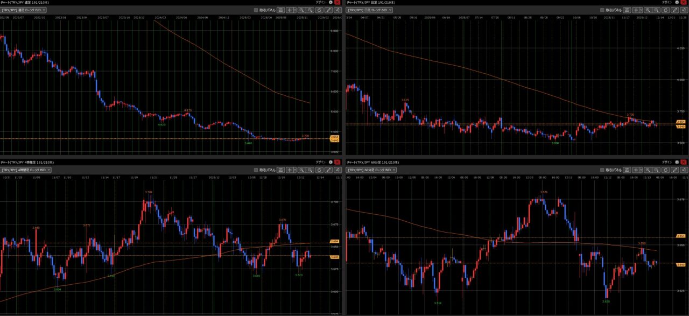Click zoom-in magnifier in weekly chart toolbar
The image size is (689, 316).
pos(301,10)
